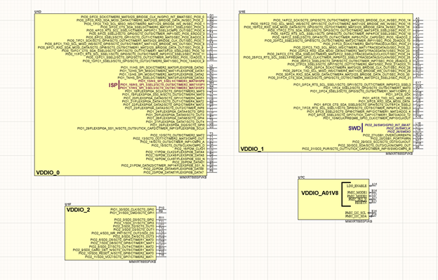The height and width of the screenshot is (280, 438).
Task: Select the PIO1_0/FC4_RTS_SCL pin name
Action: 352,84
